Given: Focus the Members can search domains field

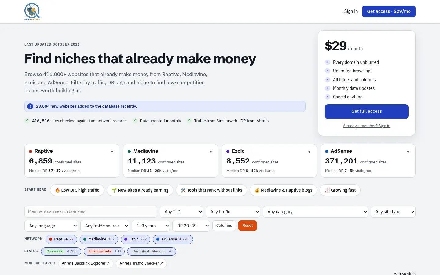Looking at the screenshot, I should tap(91, 212).
